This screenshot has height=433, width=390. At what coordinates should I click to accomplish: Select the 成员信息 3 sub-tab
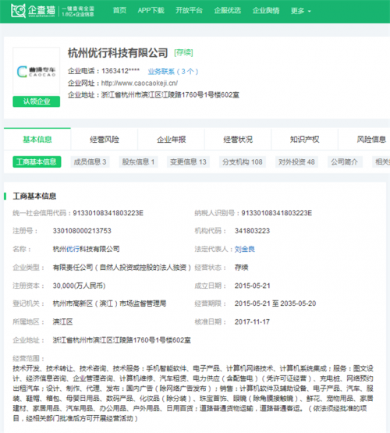tap(90, 161)
